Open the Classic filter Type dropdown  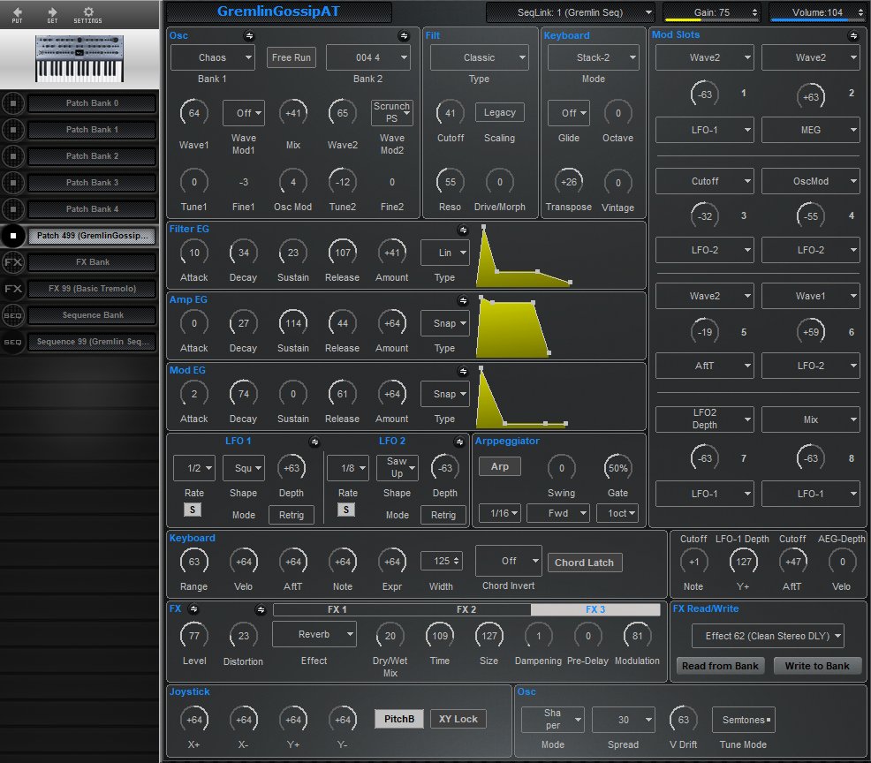(480, 57)
